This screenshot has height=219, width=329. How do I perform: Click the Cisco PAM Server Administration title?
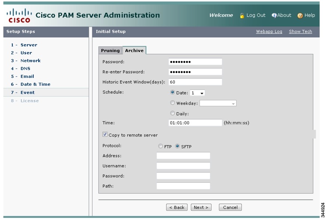coord(98,15)
